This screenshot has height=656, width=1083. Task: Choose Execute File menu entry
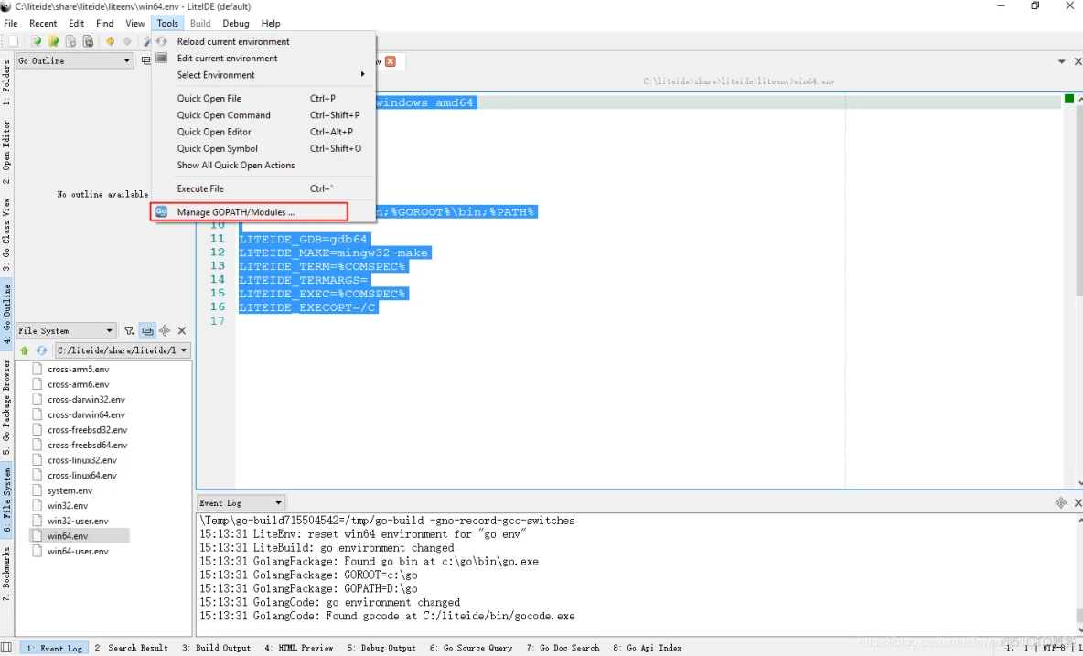pos(263,188)
